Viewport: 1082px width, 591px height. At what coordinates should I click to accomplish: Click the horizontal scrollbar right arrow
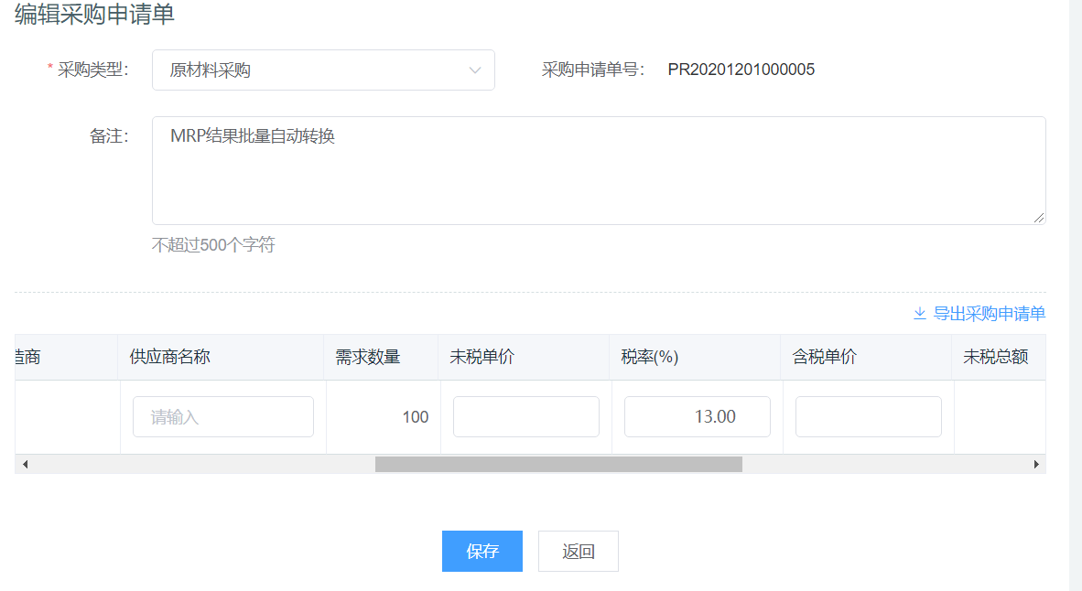coord(1036,465)
